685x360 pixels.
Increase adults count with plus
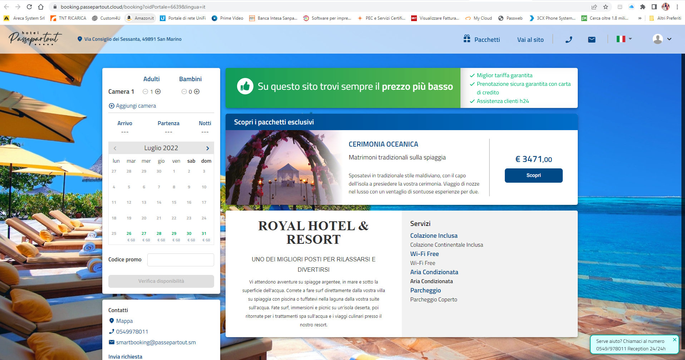(x=158, y=92)
